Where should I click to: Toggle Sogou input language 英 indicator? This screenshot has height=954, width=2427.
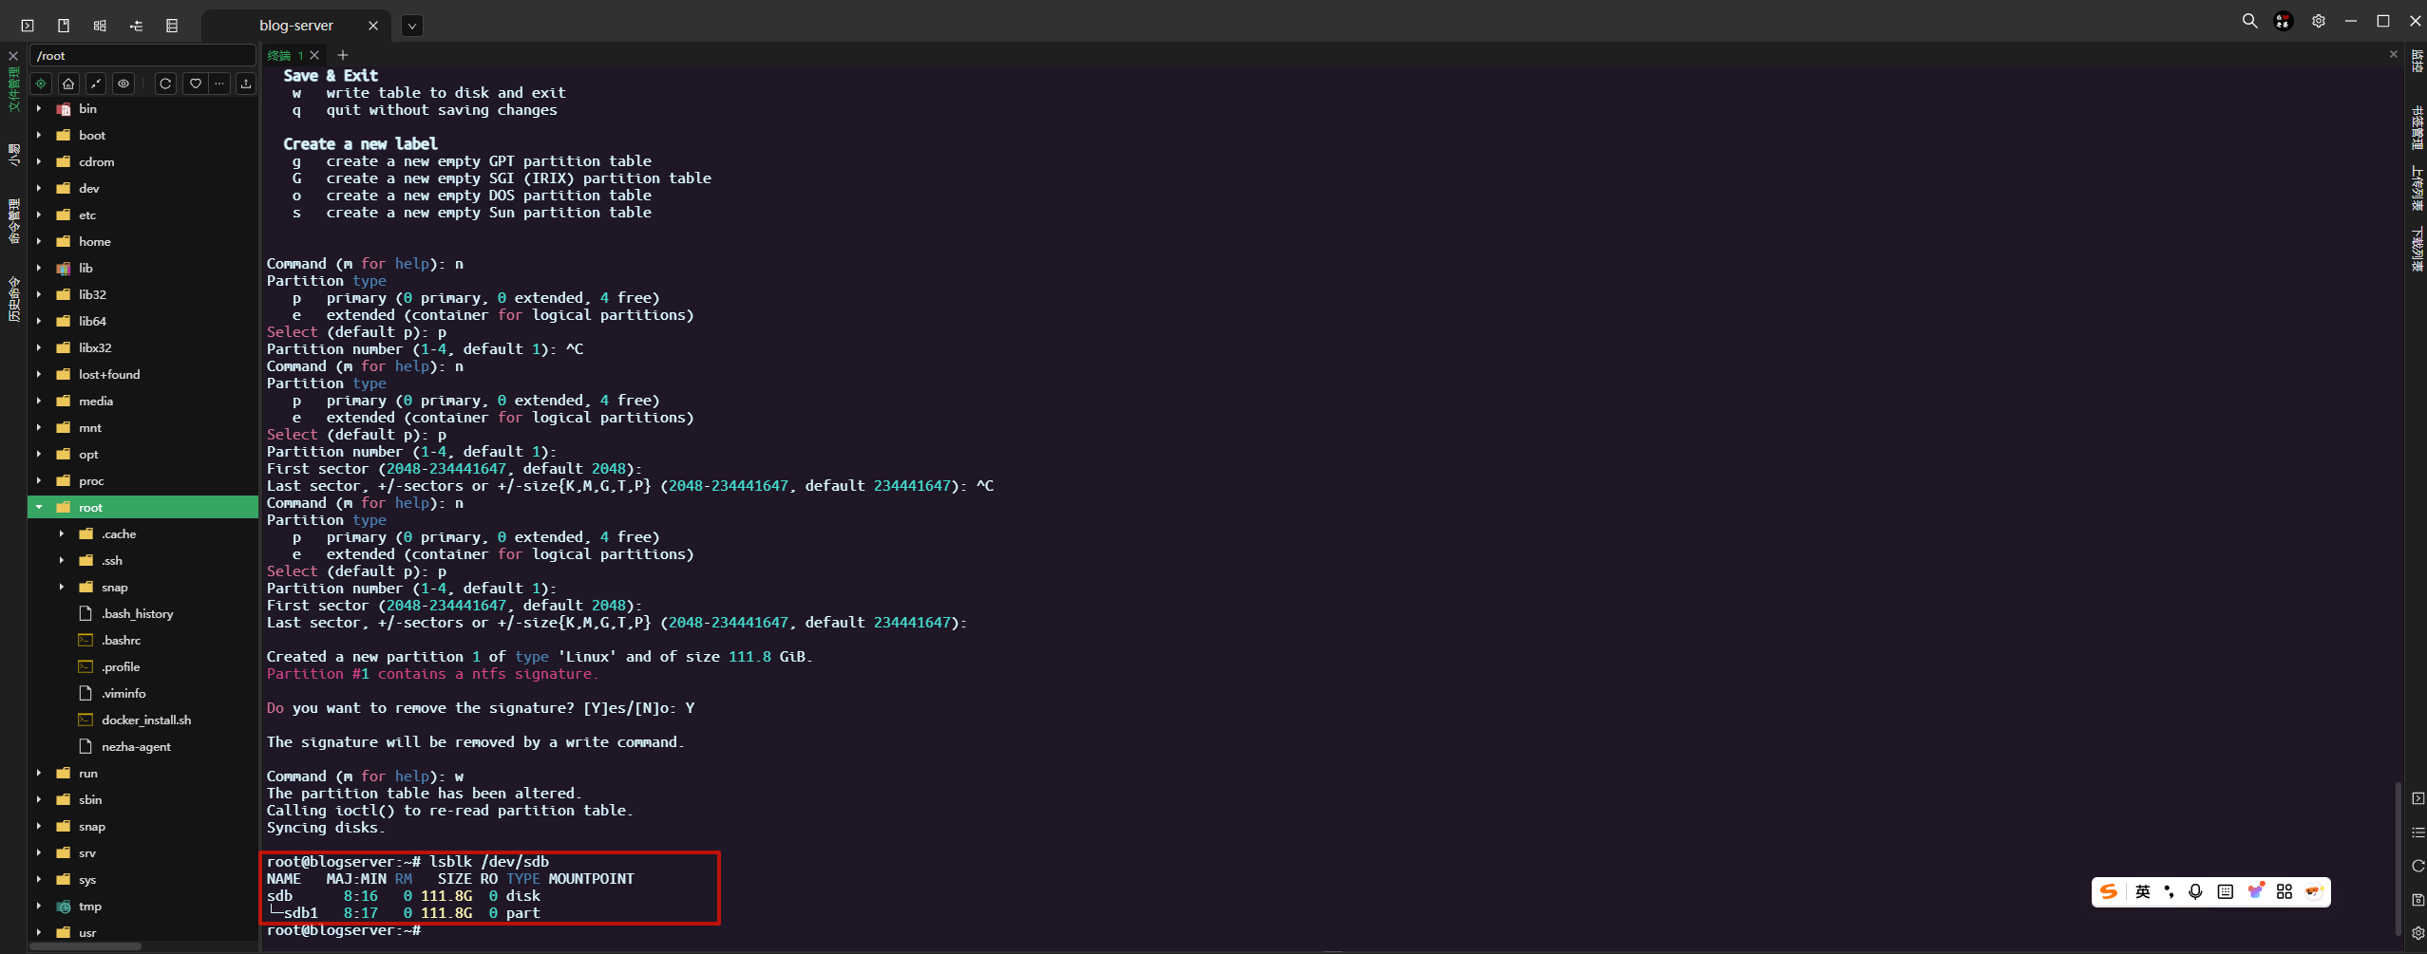(2143, 891)
